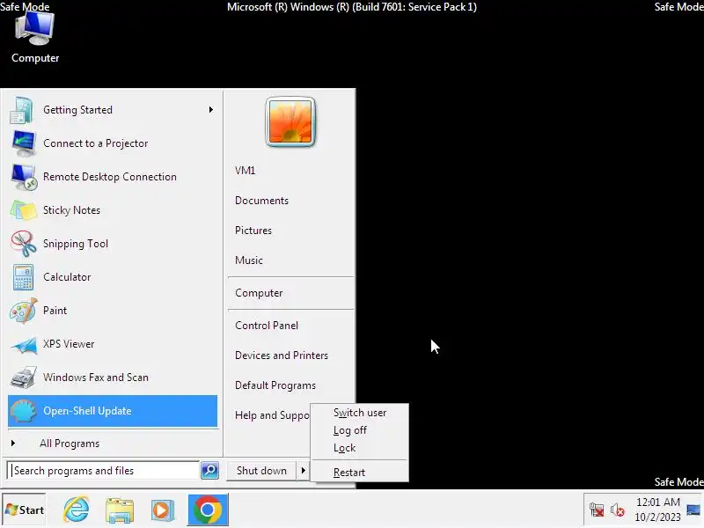The height and width of the screenshot is (528, 704).
Task: Click the Calculator icon
Action: (23, 277)
